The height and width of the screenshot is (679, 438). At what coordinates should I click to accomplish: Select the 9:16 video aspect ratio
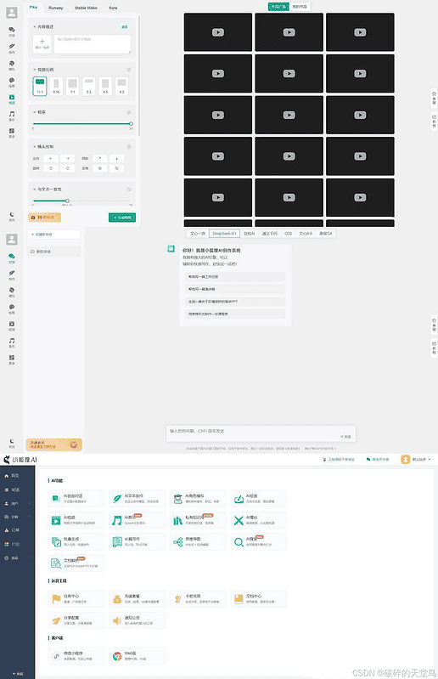tap(56, 86)
